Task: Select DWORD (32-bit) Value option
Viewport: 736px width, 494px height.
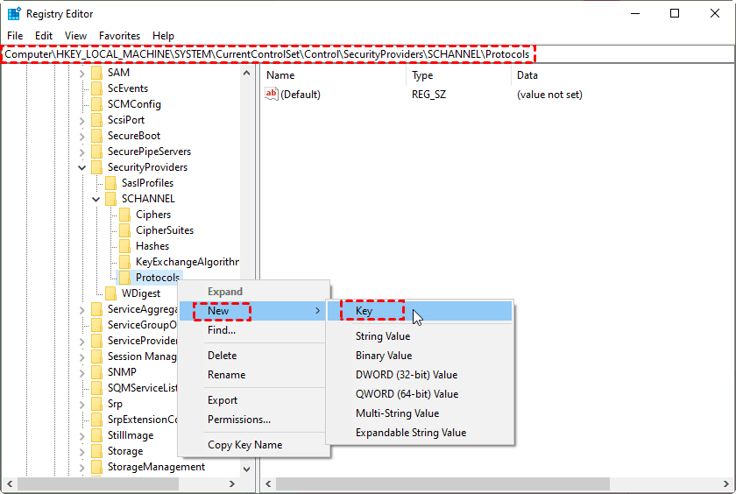Action: 406,375
